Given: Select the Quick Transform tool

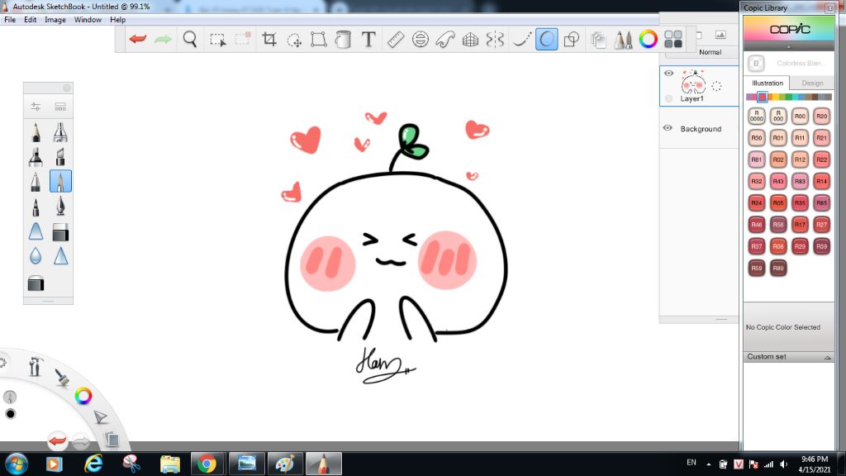Looking at the screenshot, I should pos(294,40).
